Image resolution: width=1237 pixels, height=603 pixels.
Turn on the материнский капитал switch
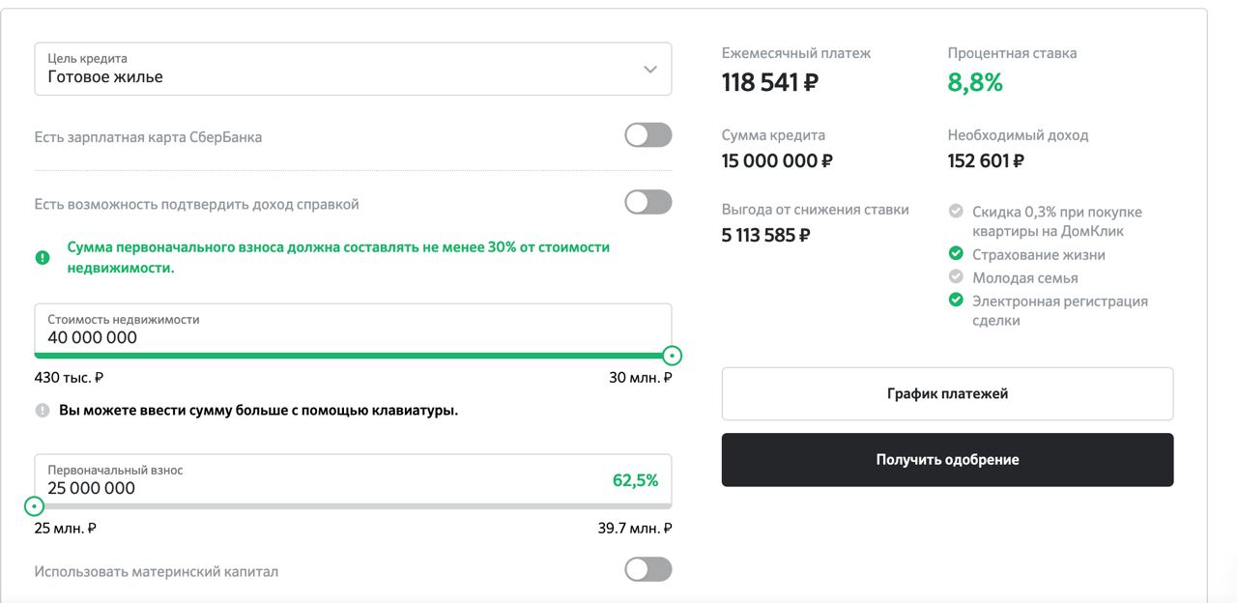click(648, 570)
